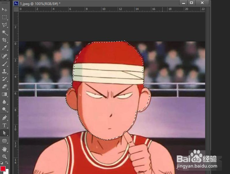Select the Horizontal Type tool
Screen dimensions: 230x174
coord(4,126)
